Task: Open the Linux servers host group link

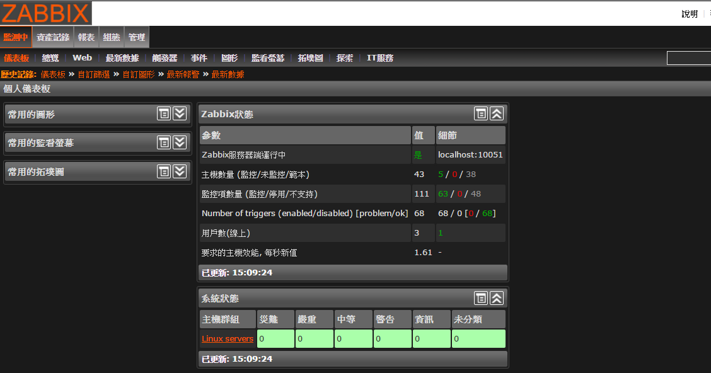Action: click(x=228, y=338)
